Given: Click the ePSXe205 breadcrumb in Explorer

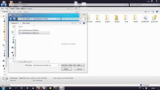Looking at the screenshot, I should [23, 5].
